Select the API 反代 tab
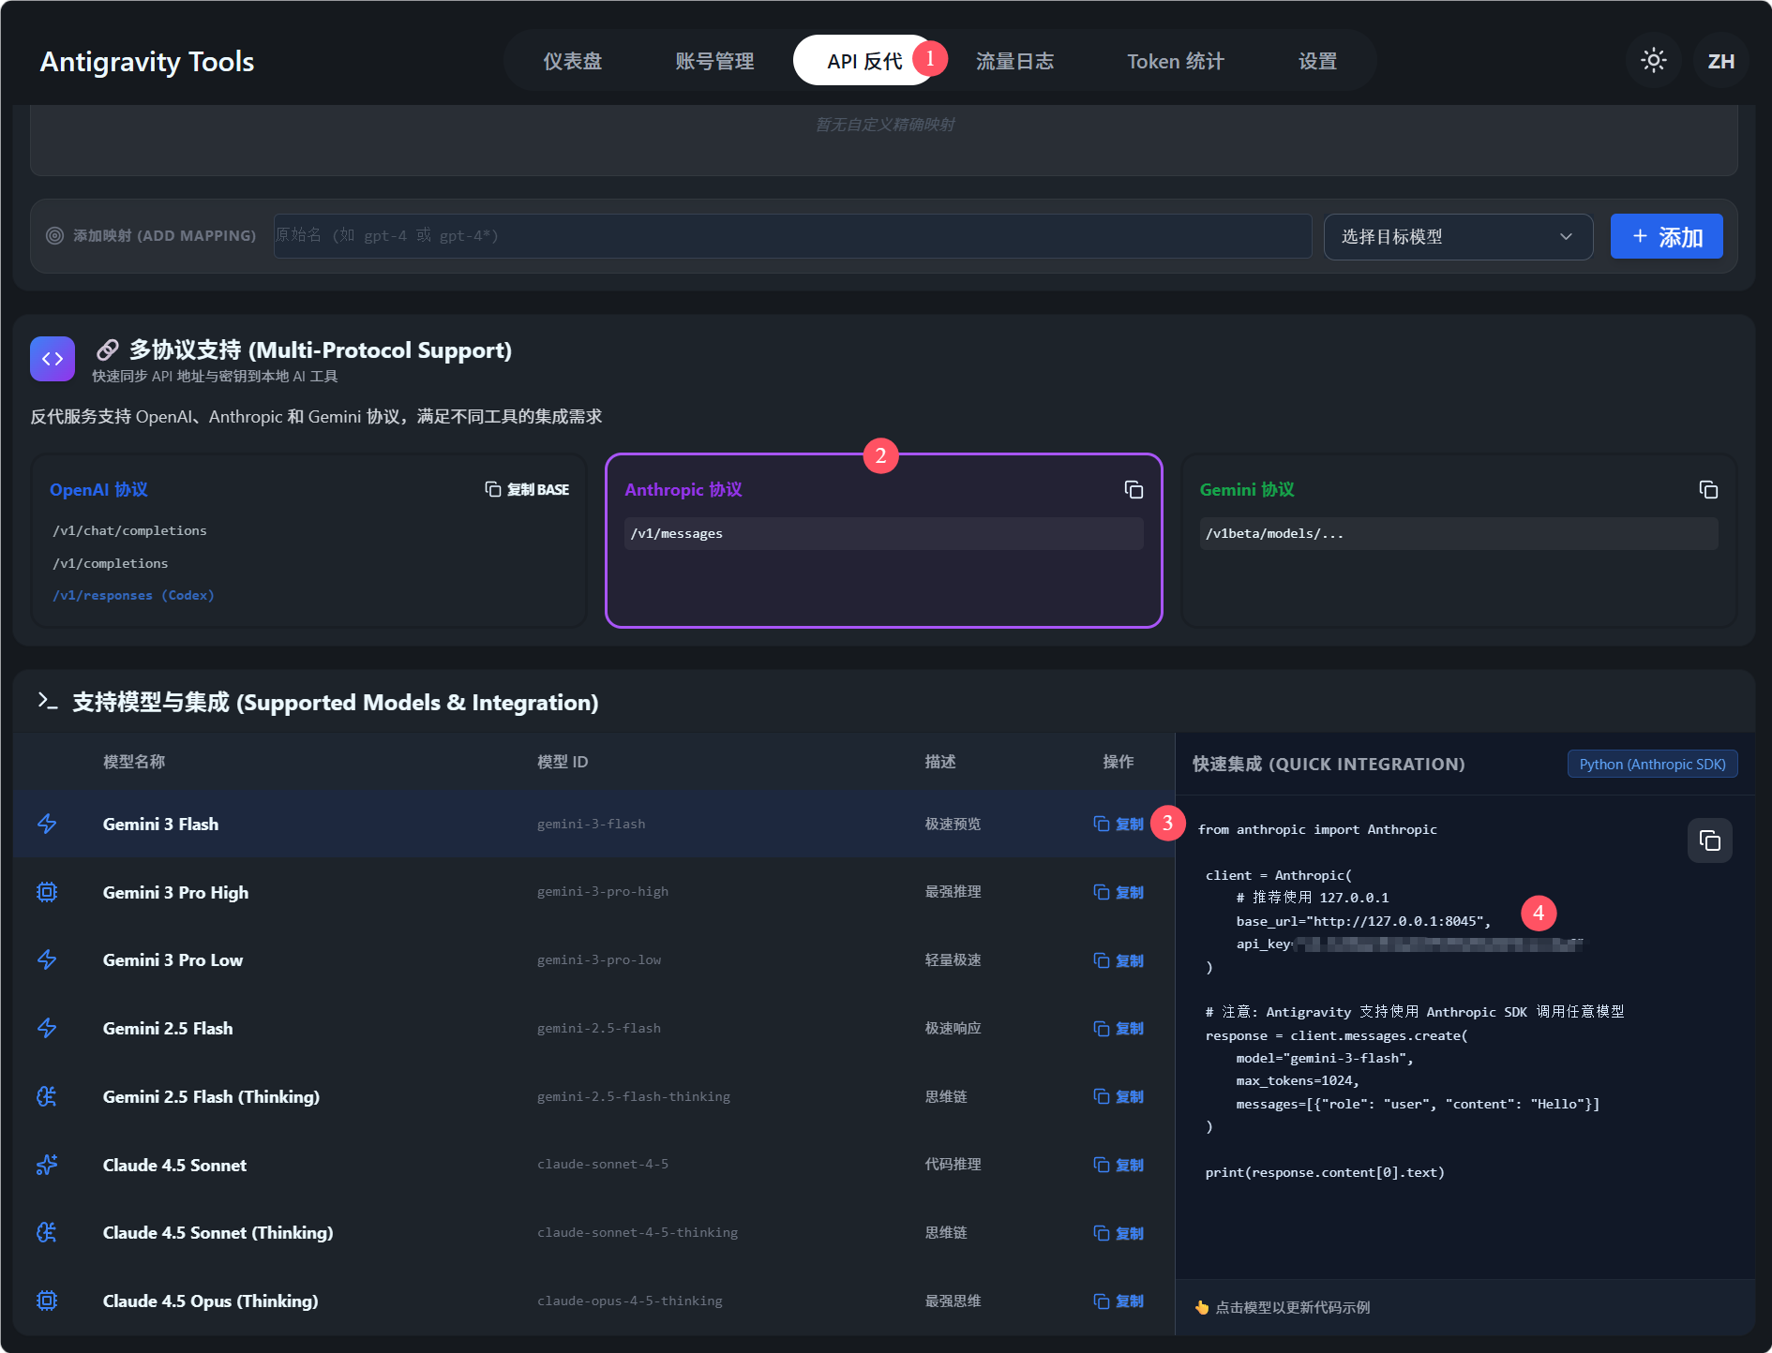 [864, 61]
